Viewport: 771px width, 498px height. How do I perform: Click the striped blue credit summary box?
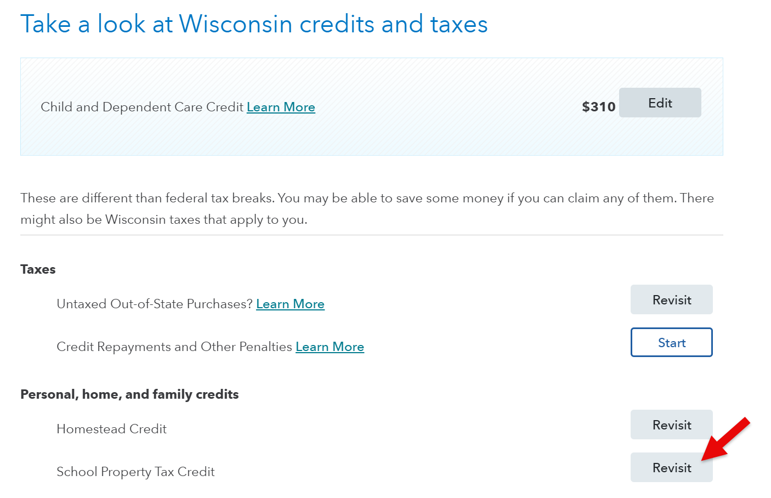(372, 107)
